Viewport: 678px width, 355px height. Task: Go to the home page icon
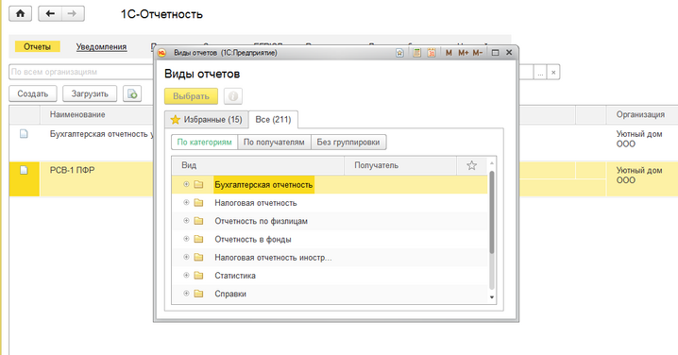(x=20, y=14)
